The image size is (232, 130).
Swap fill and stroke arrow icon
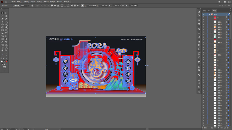tap(6, 54)
